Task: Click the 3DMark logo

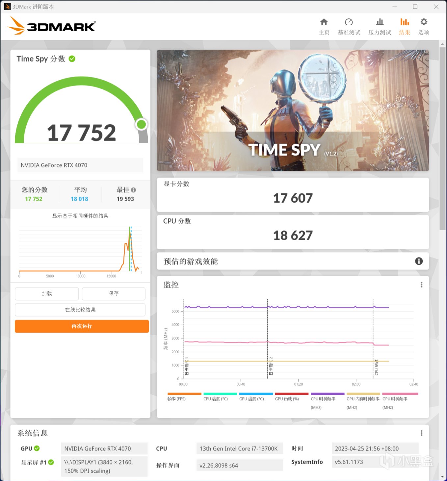Action: (52, 26)
